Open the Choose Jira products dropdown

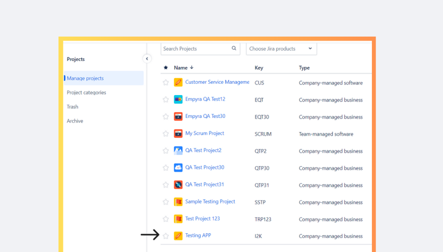[281, 49]
